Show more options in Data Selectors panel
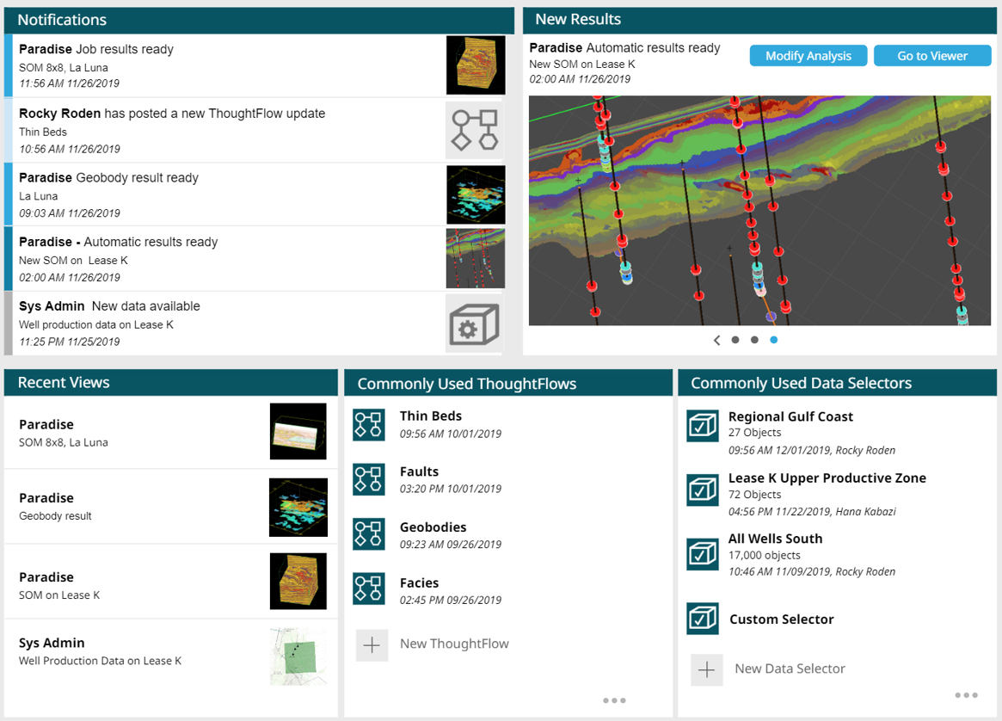 (x=966, y=695)
